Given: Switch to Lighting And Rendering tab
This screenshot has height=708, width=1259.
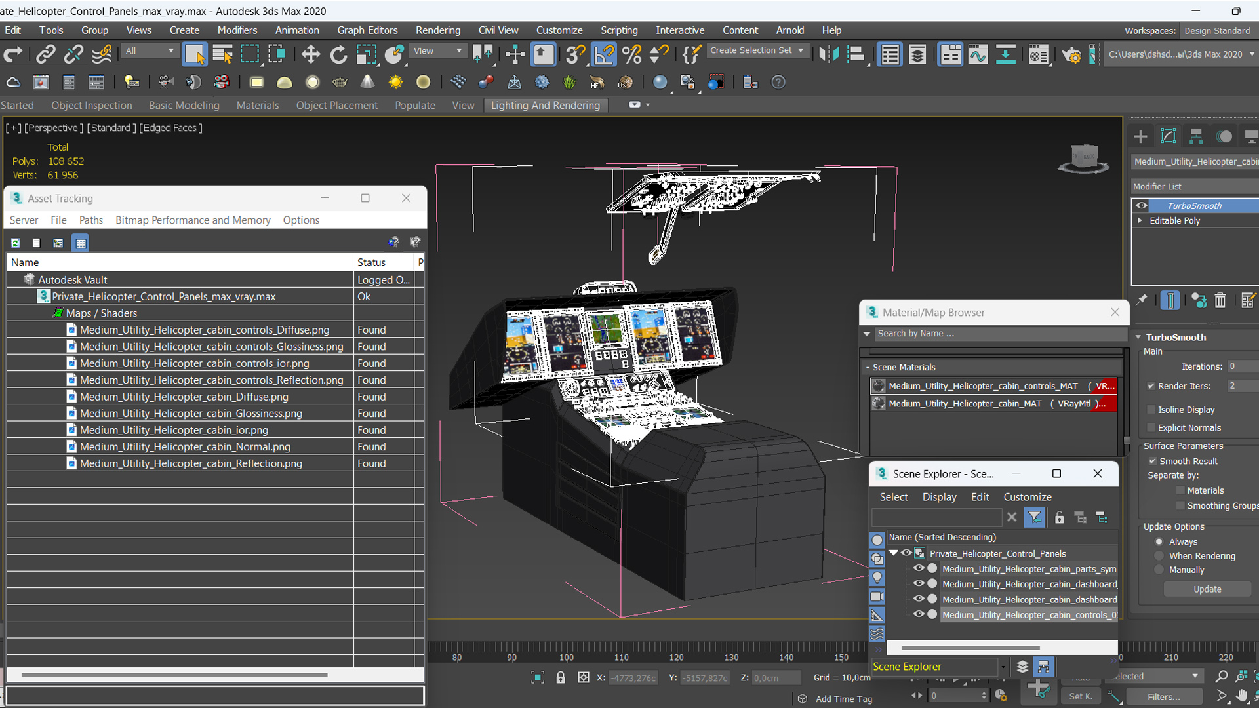Looking at the screenshot, I should 546,106.
